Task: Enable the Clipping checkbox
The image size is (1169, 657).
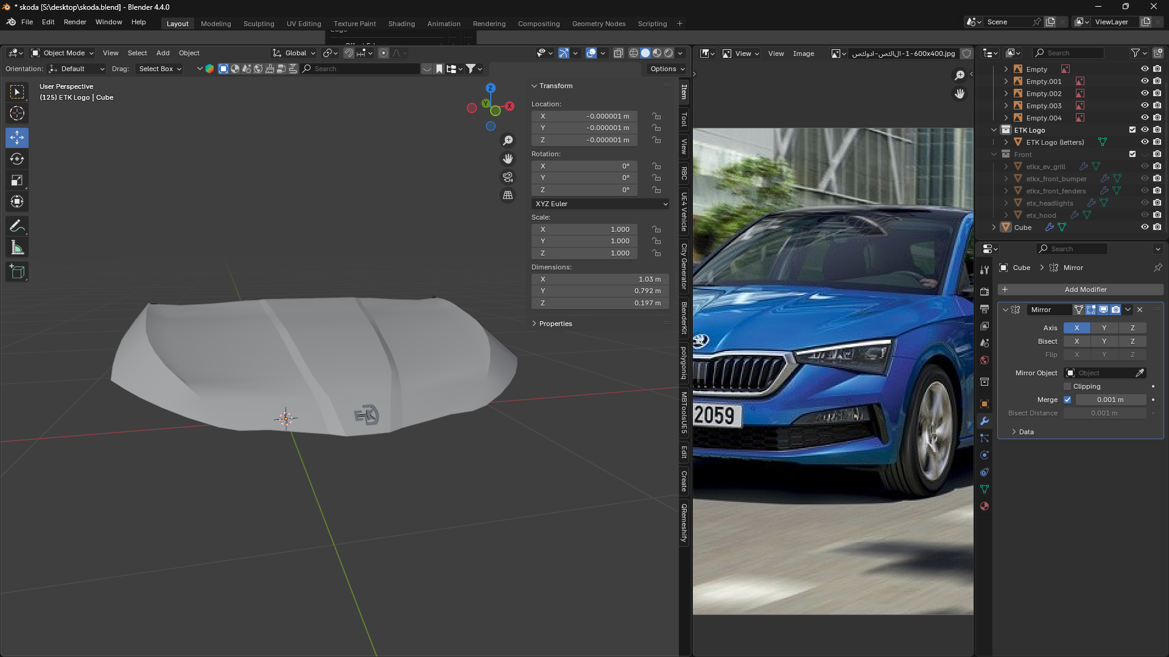Action: (x=1067, y=386)
